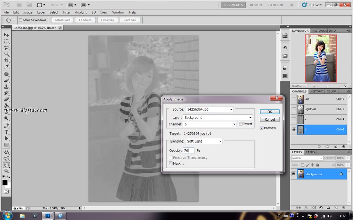This screenshot has height=220, width=353.
Task: Toggle the Preview checkbox
Action: (x=262, y=128)
